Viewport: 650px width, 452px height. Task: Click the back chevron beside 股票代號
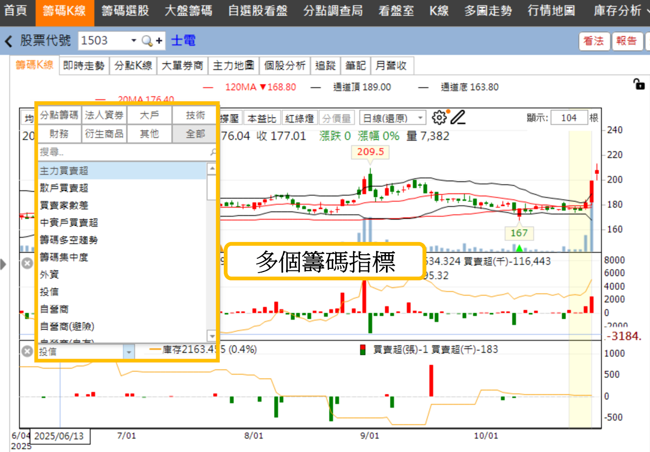tap(8, 41)
